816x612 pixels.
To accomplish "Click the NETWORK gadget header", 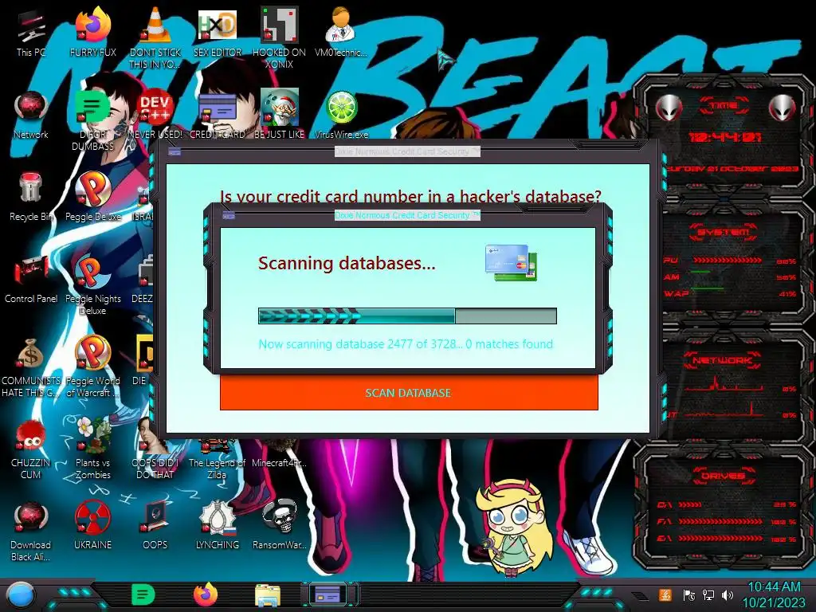I will (724, 359).
